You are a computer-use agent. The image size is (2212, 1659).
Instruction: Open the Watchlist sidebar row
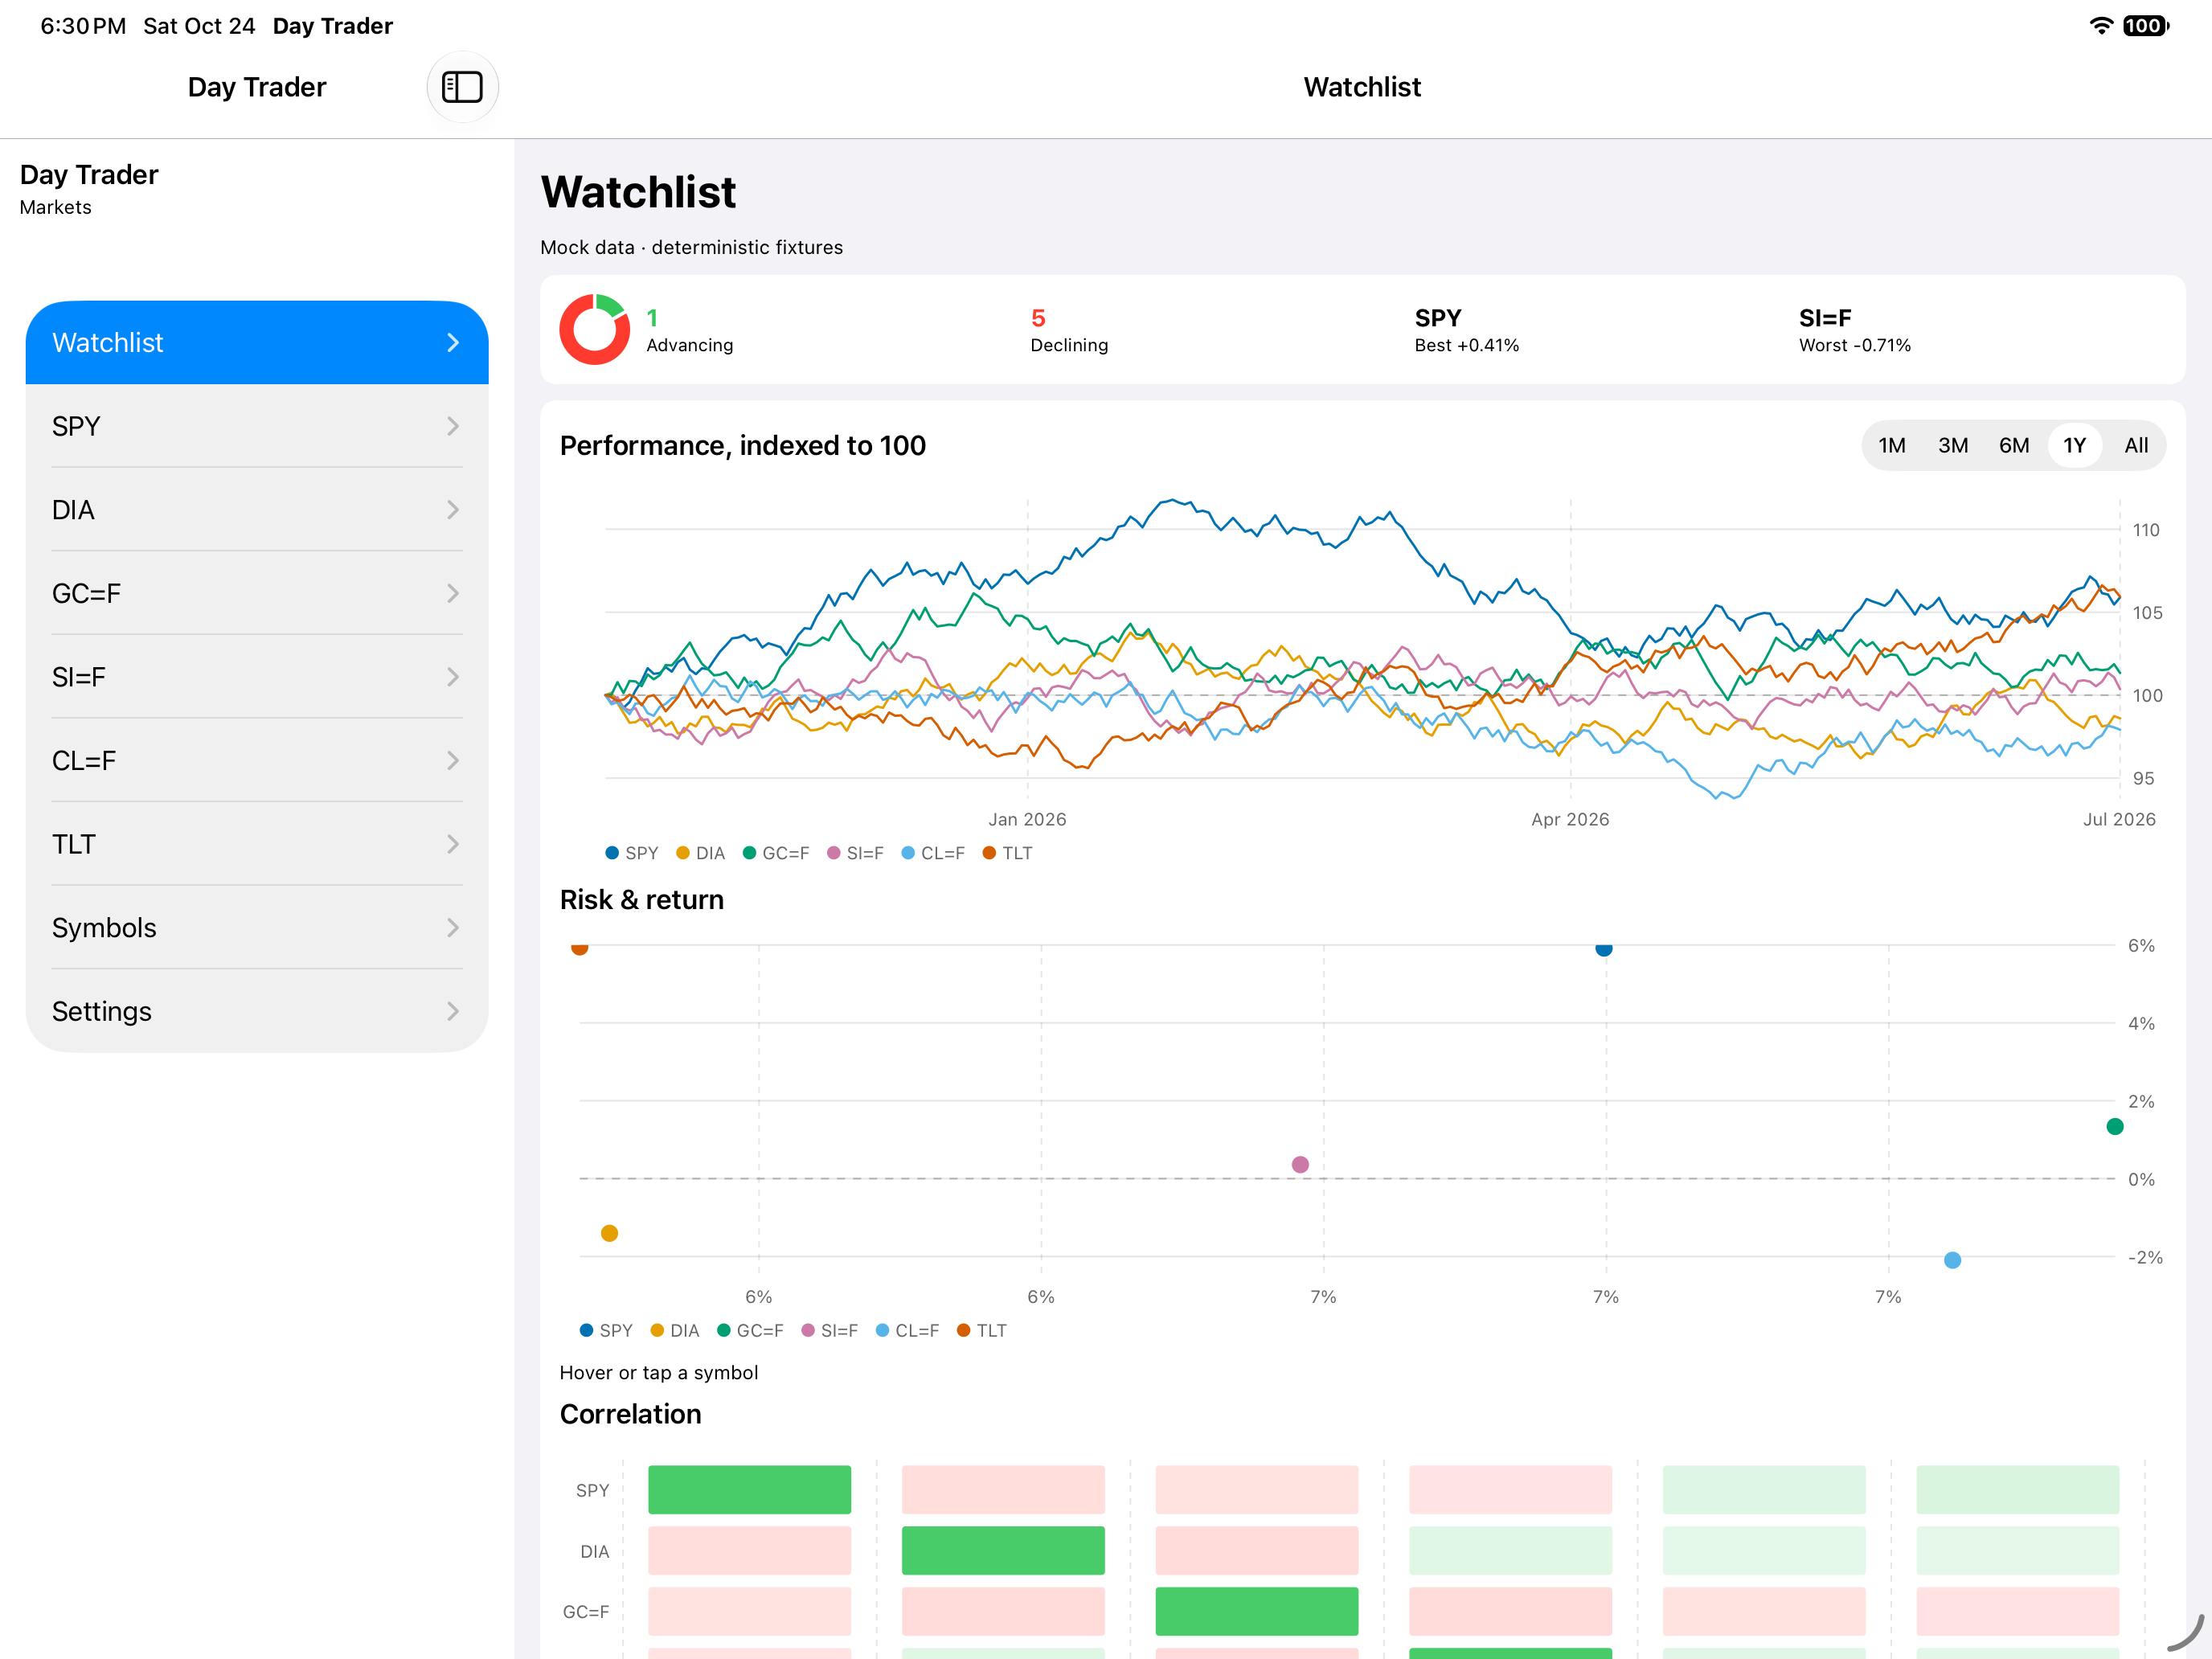tap(257, 342)
